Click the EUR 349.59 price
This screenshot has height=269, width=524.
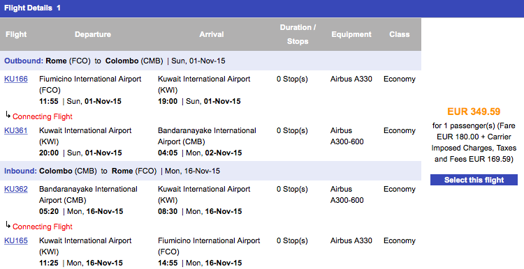474,112
